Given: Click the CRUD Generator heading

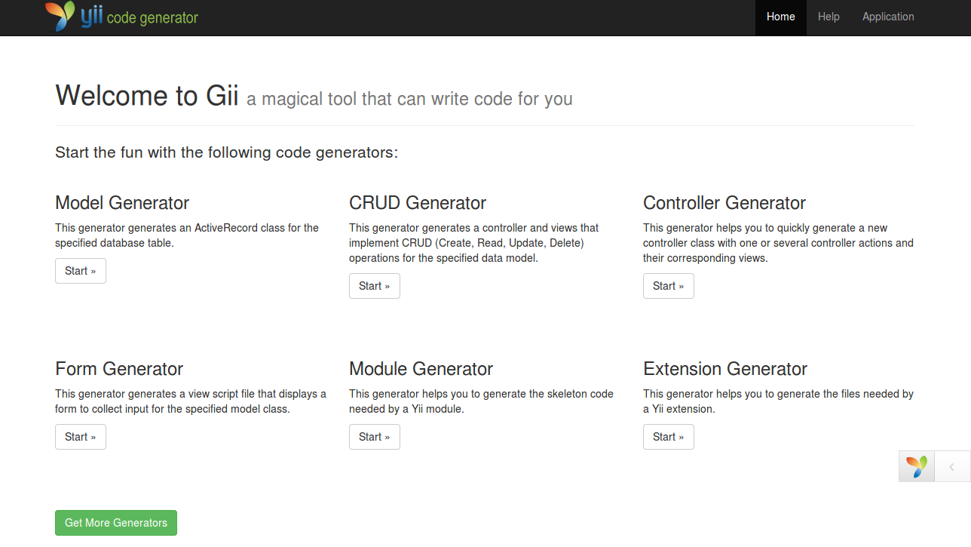Looking at the screenshot, I should pos(417,202).
